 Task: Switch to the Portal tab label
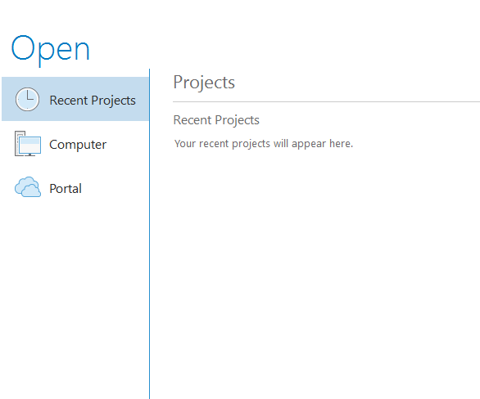coord(66,189)
